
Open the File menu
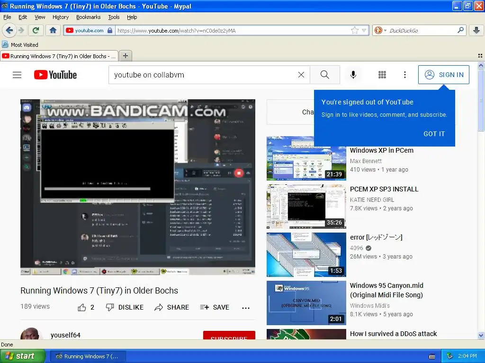pyautogui.click(x=7, y=17)
